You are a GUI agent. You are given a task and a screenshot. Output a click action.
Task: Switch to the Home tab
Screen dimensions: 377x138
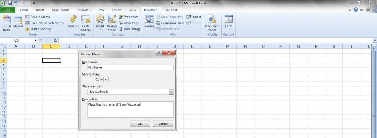[24, 10]
